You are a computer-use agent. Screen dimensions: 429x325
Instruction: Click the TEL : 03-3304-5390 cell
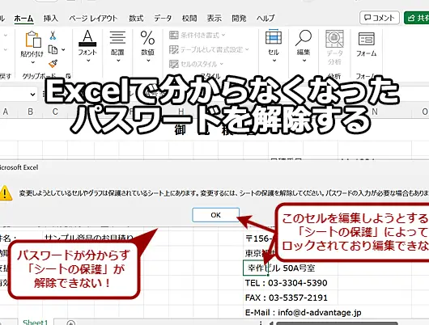pos(286,283)
